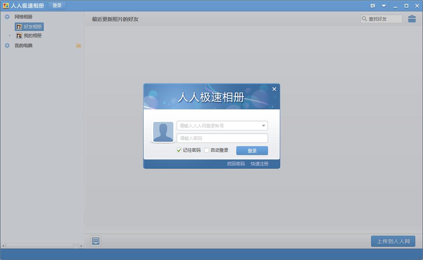The image size is (423, 260).
Task: Expand the 我的相册 tree arrow
Action: click(x=10, y=36)
